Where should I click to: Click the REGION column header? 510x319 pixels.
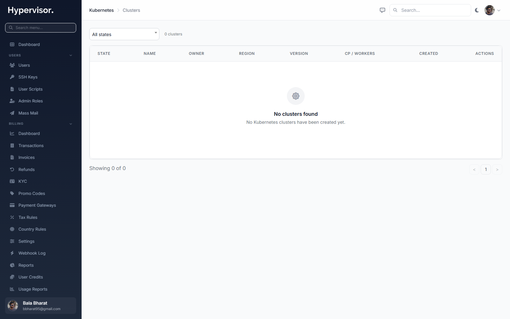pos(247,54)
